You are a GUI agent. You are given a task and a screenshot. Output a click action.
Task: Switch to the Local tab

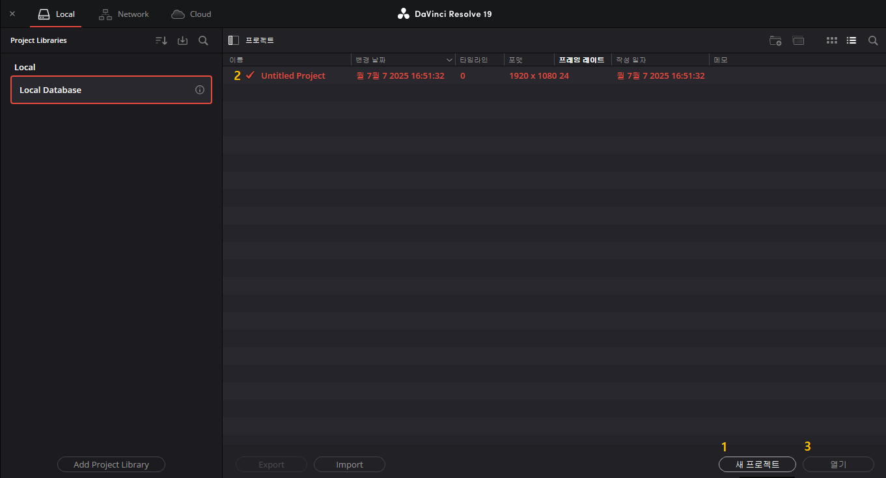(56, 14)
